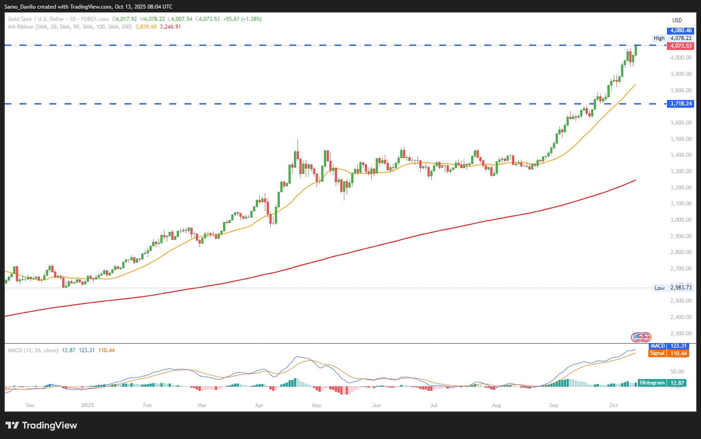This screenshot has height=439, width=701.
Task: Click the green Histogram 12.87 label
Action: pyautogui.click(x=661, y=383)
